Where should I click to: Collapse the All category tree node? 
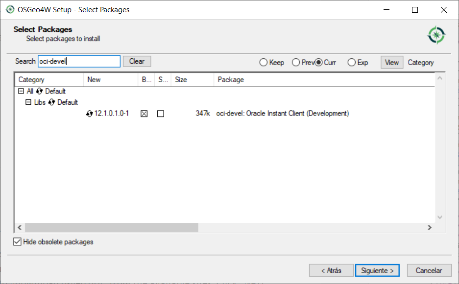[x=21, y=92]
